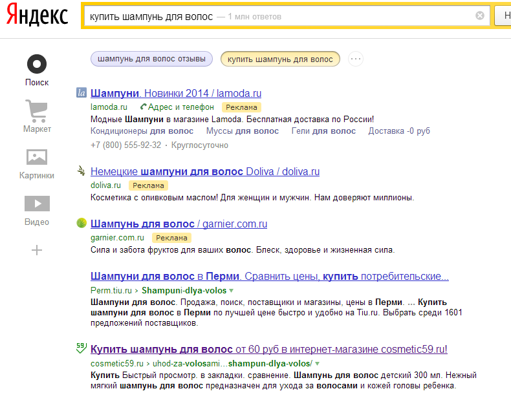Show more services with the plus icon
Screen dimensions: 511x400
coord(37,250)
